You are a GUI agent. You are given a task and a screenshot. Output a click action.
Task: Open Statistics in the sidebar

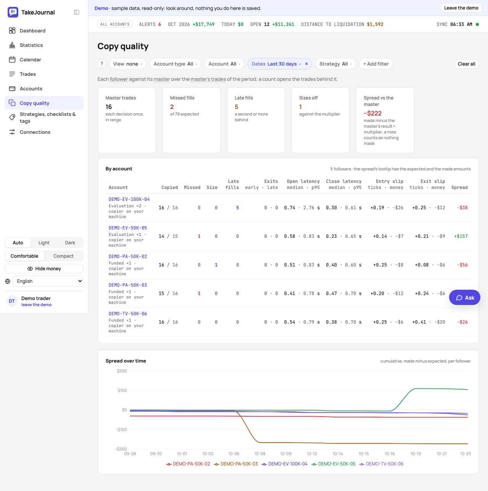point(44,45)
